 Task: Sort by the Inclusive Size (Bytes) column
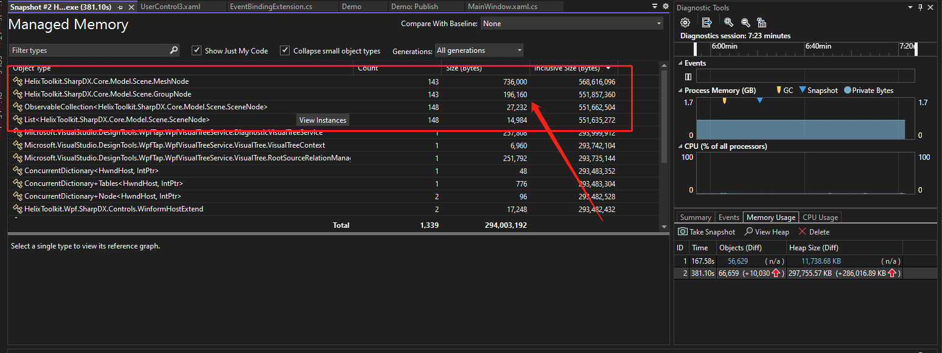click(x=566, y=68)
